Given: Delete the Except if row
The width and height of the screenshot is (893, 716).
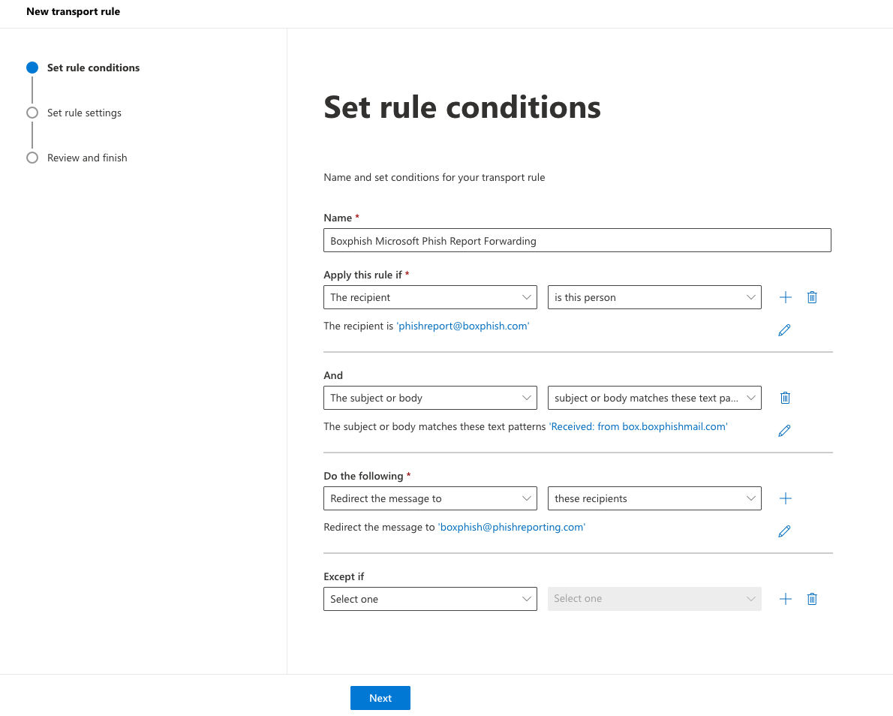Looking at the screenshot, I should (x=812, y=599).
